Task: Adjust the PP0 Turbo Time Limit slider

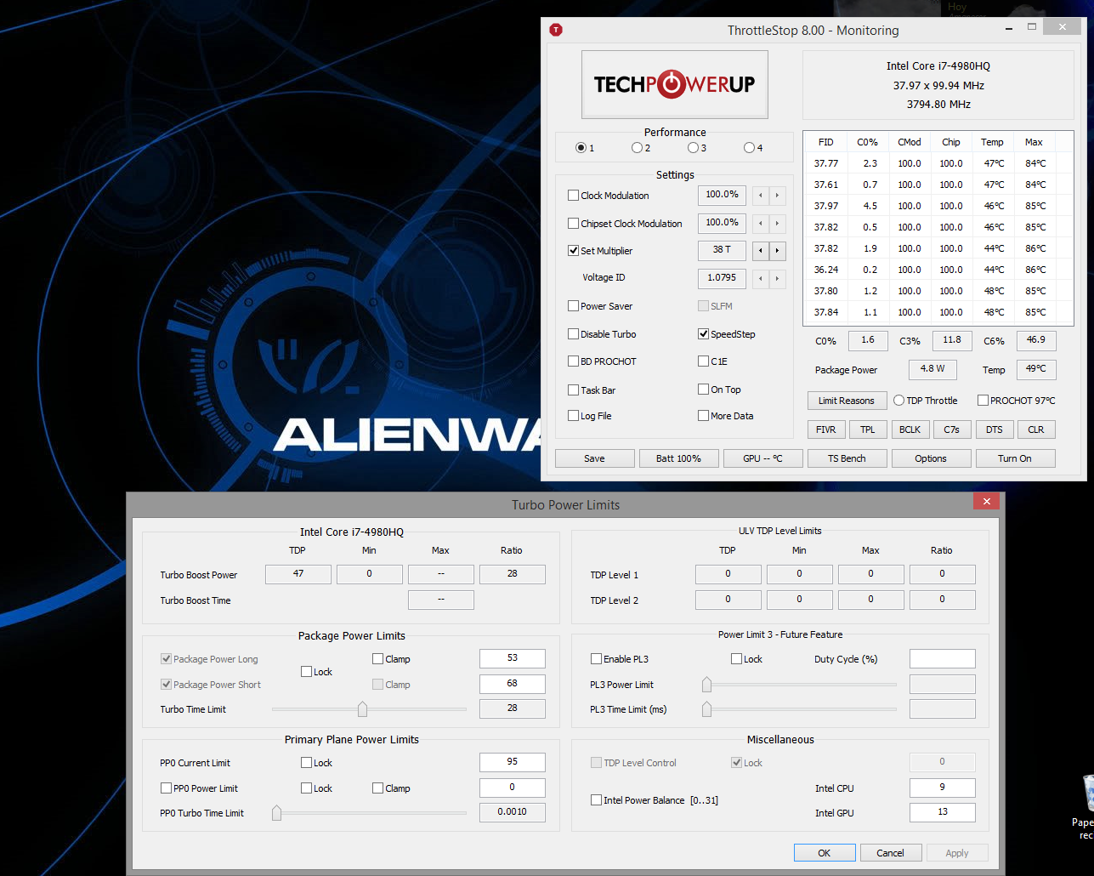Action: [277, 812]
